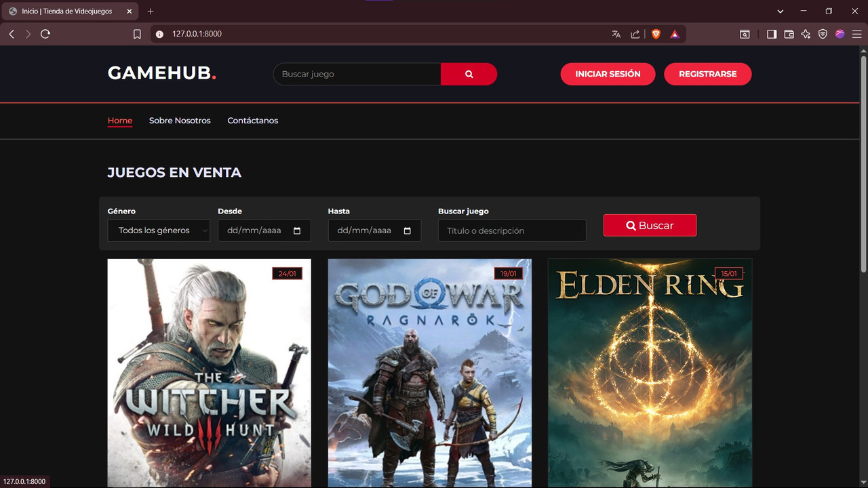This screenshot has height=488, width=868.
Task: Click the INICIAR SESIÓN button
Action: click(x=608, y=75)
